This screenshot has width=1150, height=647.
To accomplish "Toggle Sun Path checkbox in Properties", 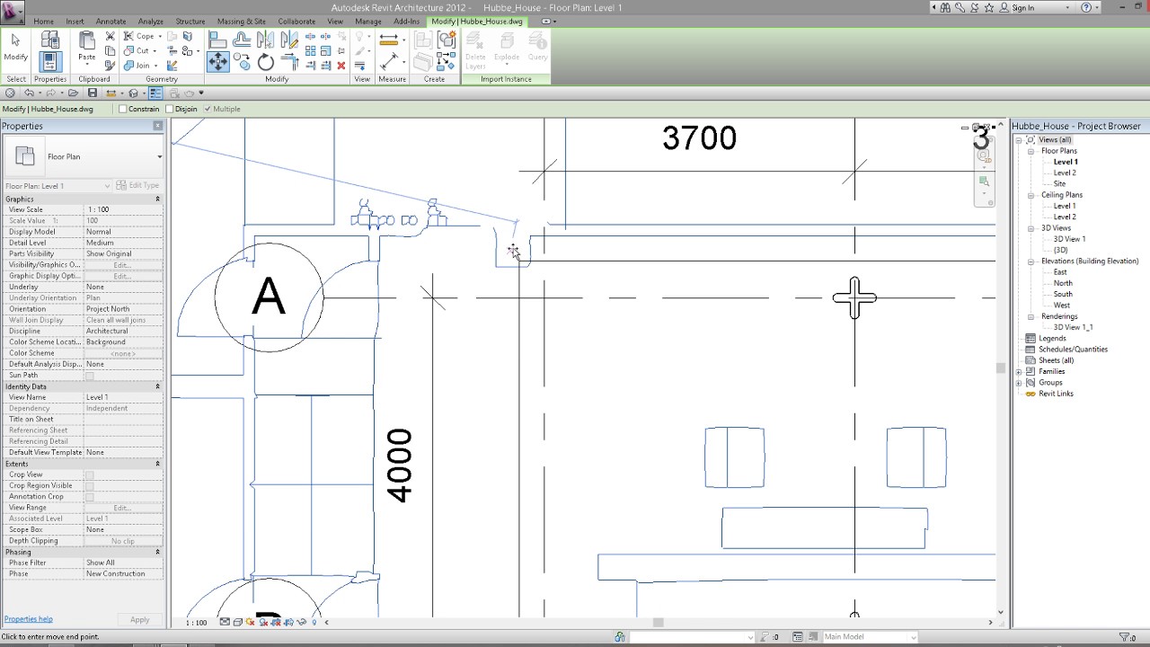I will tap(89, 376).
